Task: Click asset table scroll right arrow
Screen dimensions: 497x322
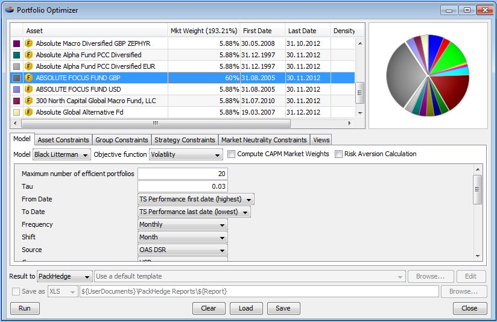Action: (349, 123)
